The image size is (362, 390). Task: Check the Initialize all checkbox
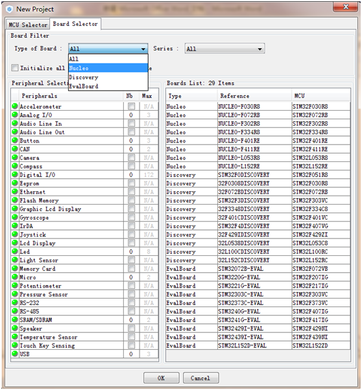(15, 67)
